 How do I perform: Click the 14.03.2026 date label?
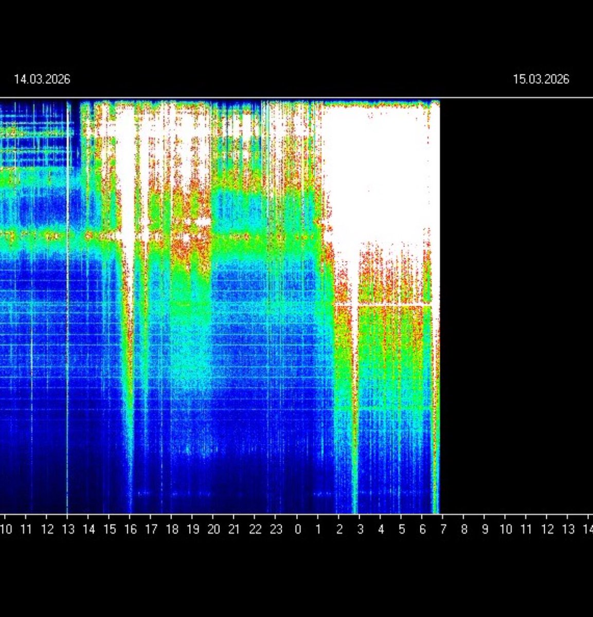[x=42, y=79]
